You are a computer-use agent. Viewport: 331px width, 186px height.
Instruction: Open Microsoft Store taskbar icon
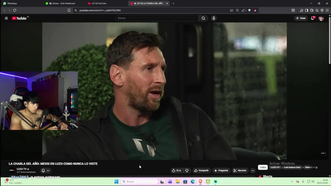tap(185, 182)
